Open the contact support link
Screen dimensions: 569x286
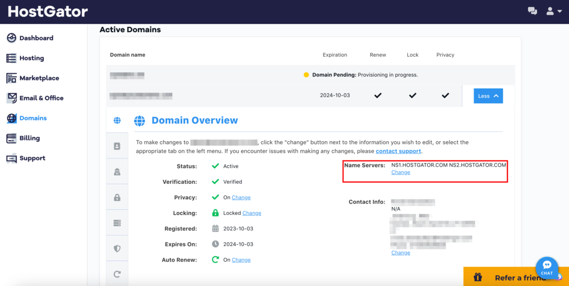(x=398, y=151)
